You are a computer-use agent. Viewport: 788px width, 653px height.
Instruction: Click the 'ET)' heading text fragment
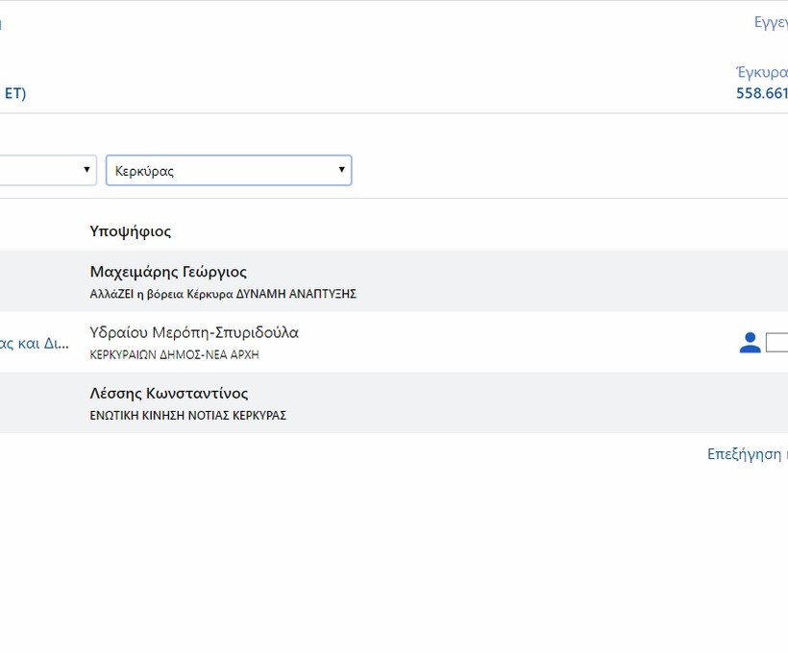[x=14, y=93]
